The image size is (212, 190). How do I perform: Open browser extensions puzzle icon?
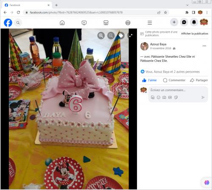coord(187,12)
